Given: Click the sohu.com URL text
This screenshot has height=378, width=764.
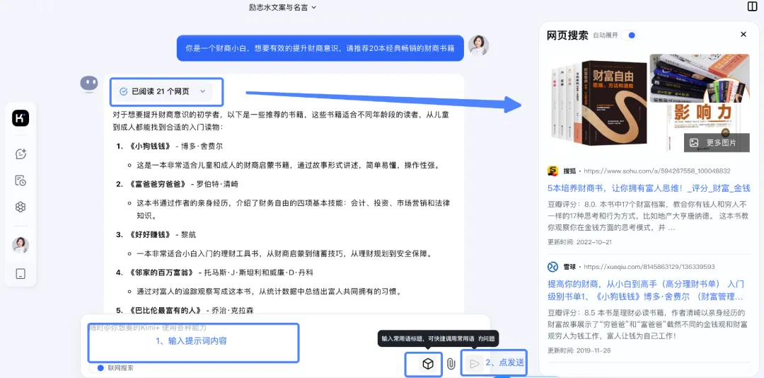Looking at the screenshot, I should point(656,171).
